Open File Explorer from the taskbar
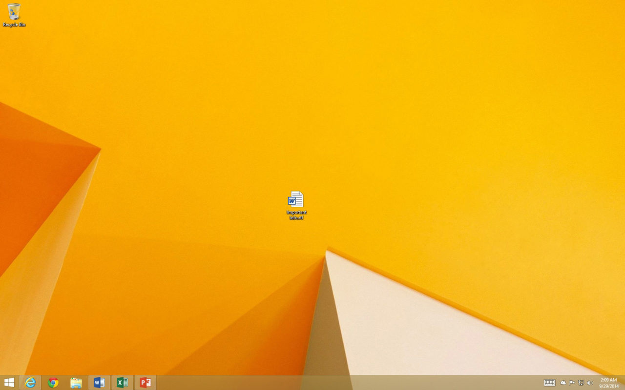625x390 pixels. [76, 383]
